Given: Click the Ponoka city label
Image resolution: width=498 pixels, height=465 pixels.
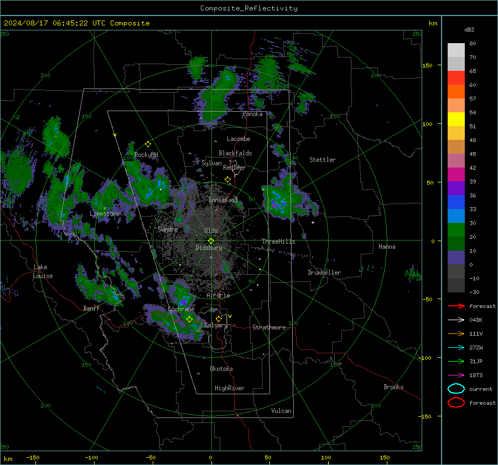Looking at the screenshot, I should coord(252,114).
